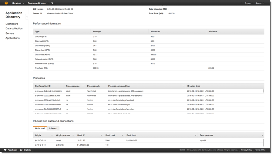Navigate to Servers section

[10, 33]
